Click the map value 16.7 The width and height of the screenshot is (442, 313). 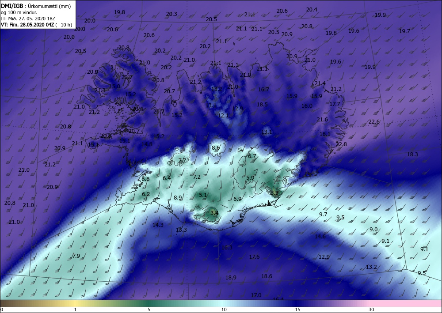263,90
